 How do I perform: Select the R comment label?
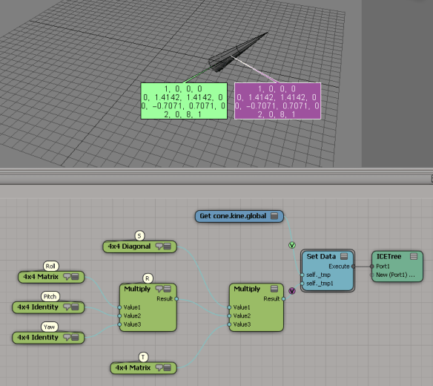click(x=148, y=278)
